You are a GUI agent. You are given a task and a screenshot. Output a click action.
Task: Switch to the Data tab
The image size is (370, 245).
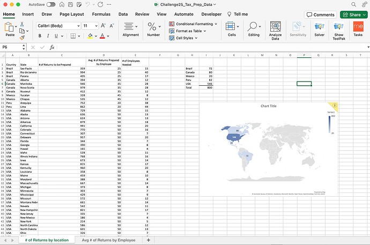123,14
